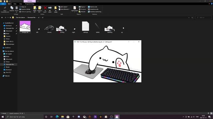Show hidden system tray icons
The height and width of the screenshot is (119, 213).
(183, 117)
